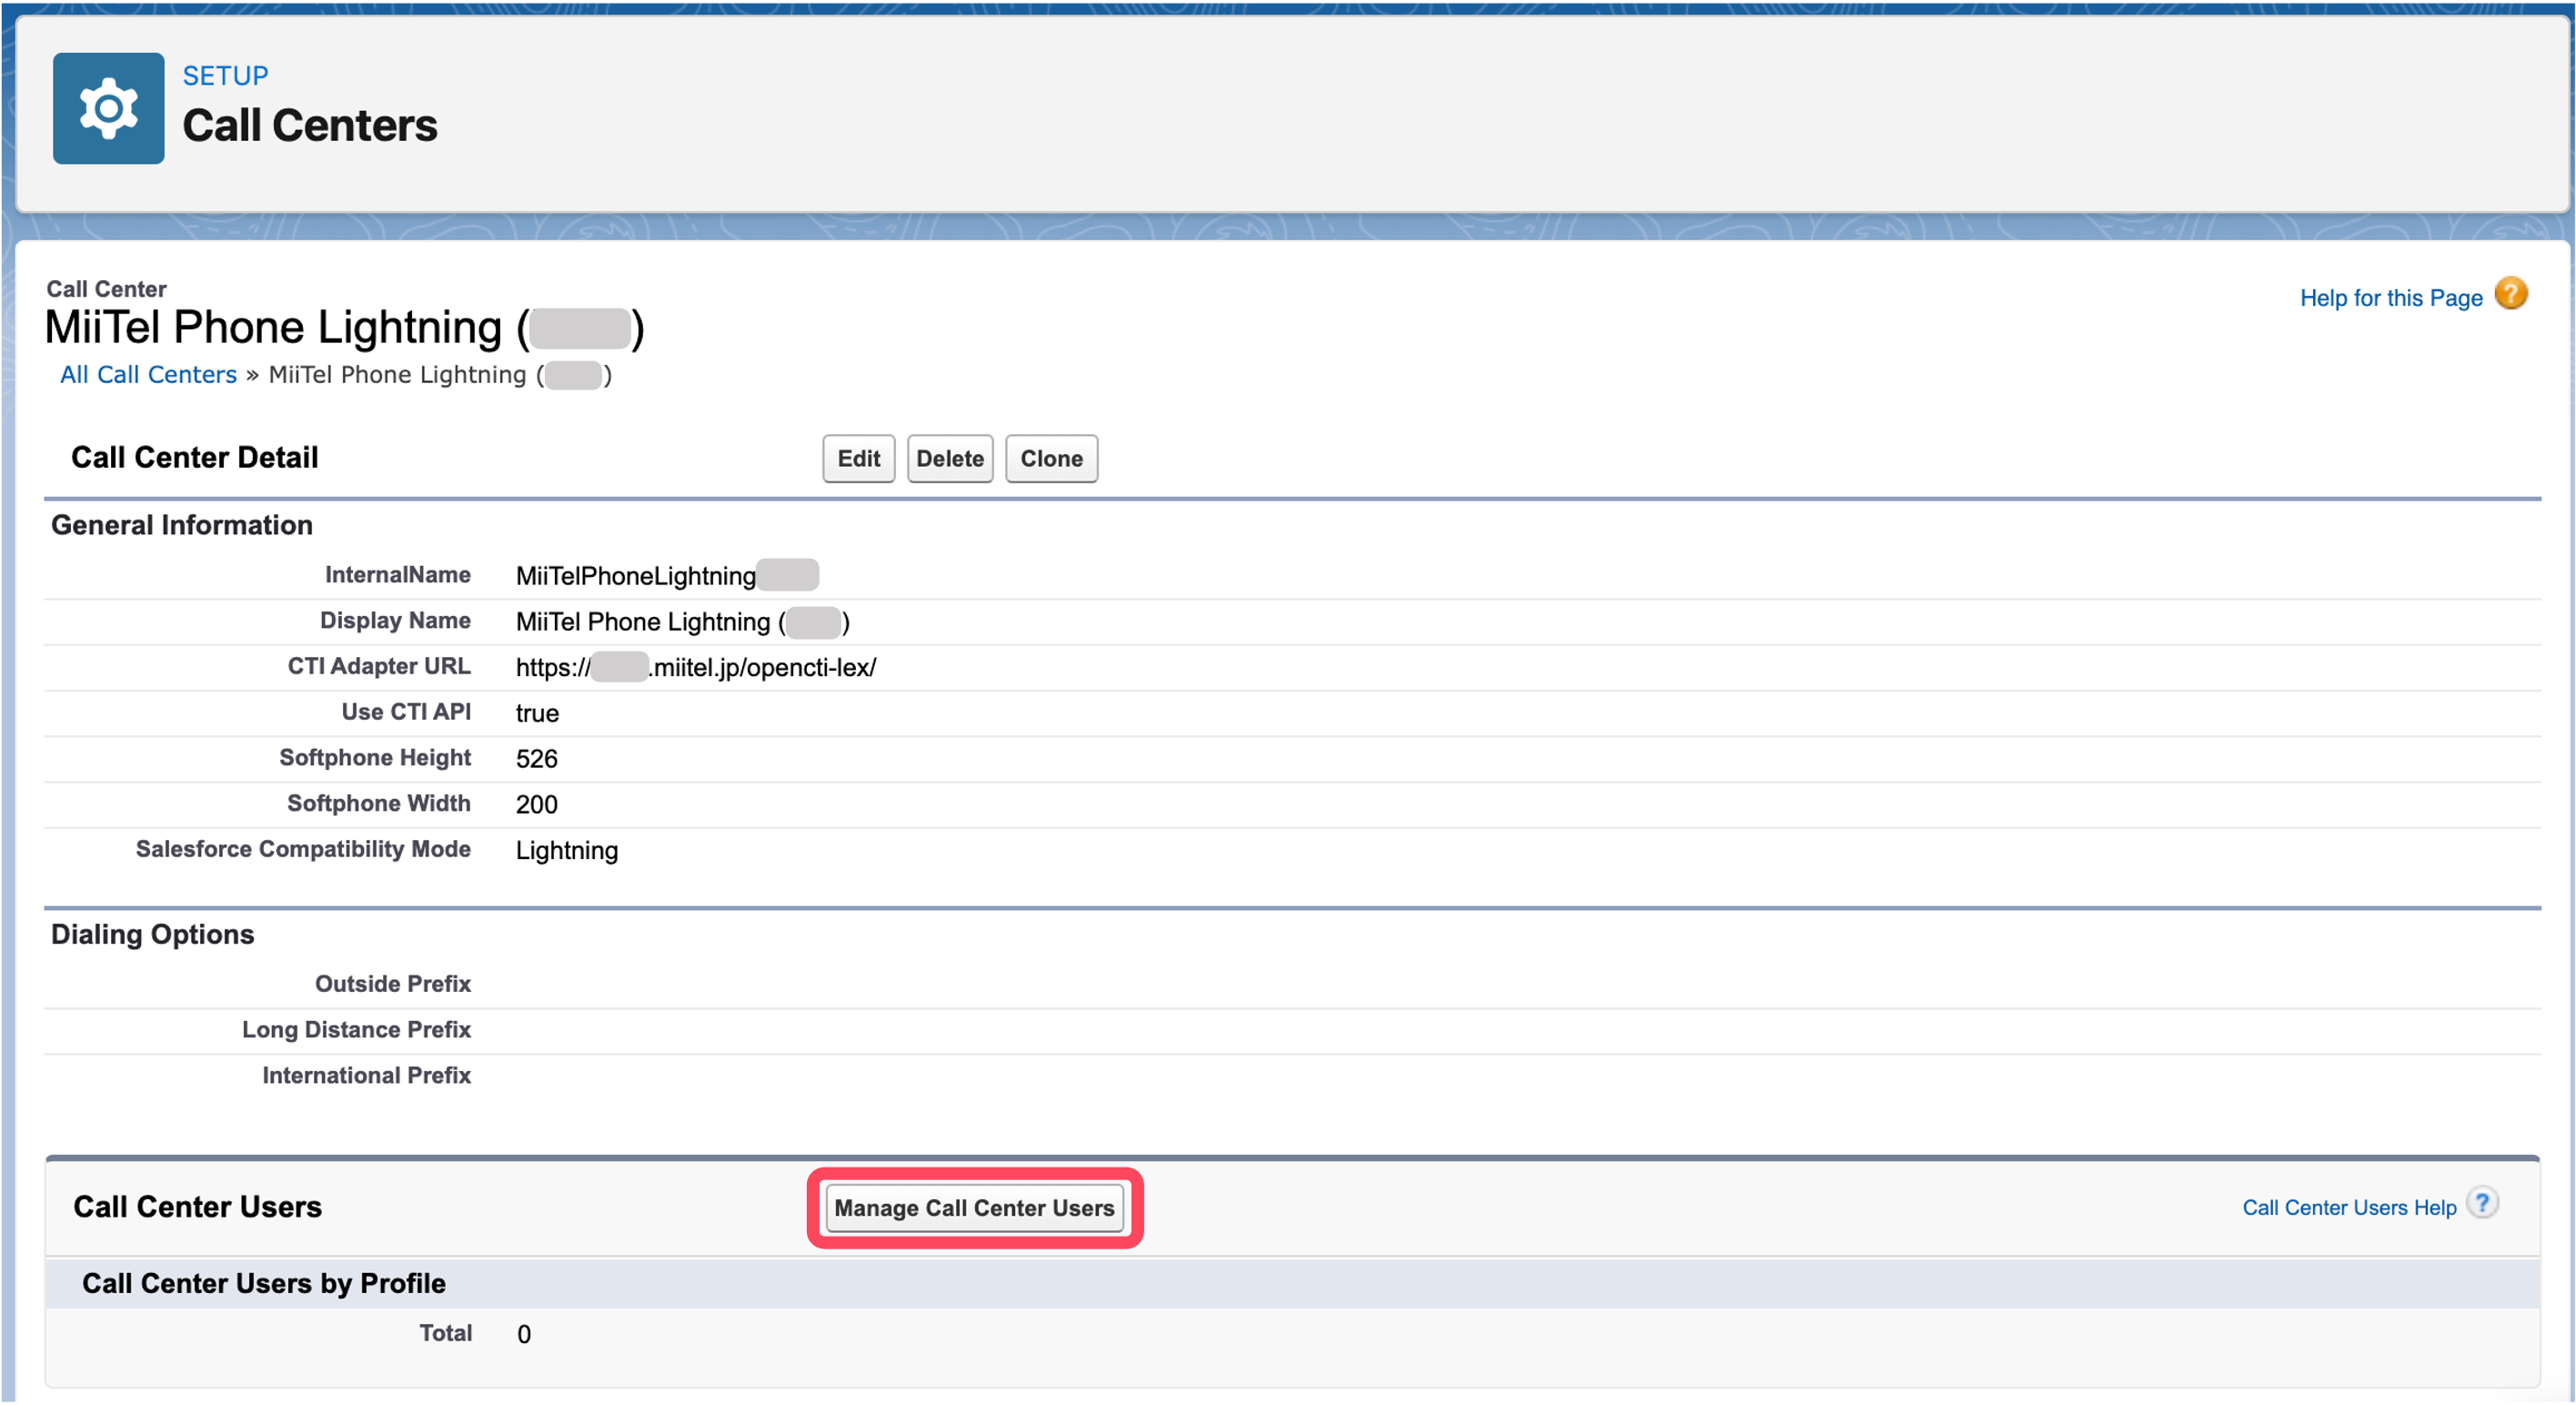
Task: Click the Softphone Height label
Action: click(x=375, y=759)
